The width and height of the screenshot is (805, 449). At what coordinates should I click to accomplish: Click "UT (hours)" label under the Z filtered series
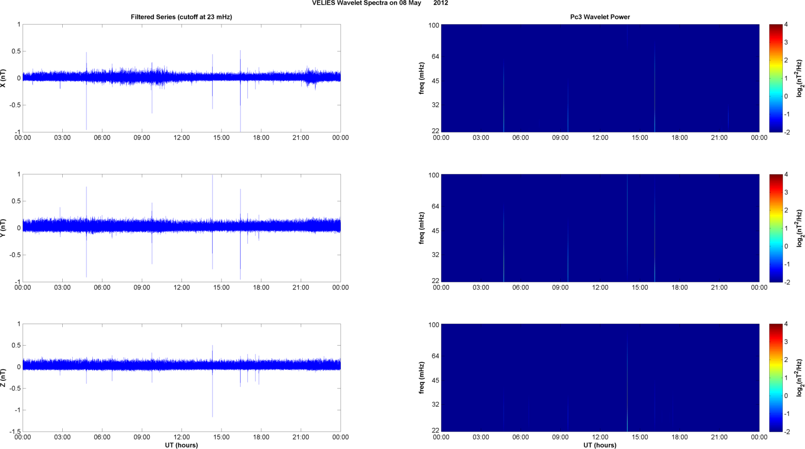tap(181, 445)
